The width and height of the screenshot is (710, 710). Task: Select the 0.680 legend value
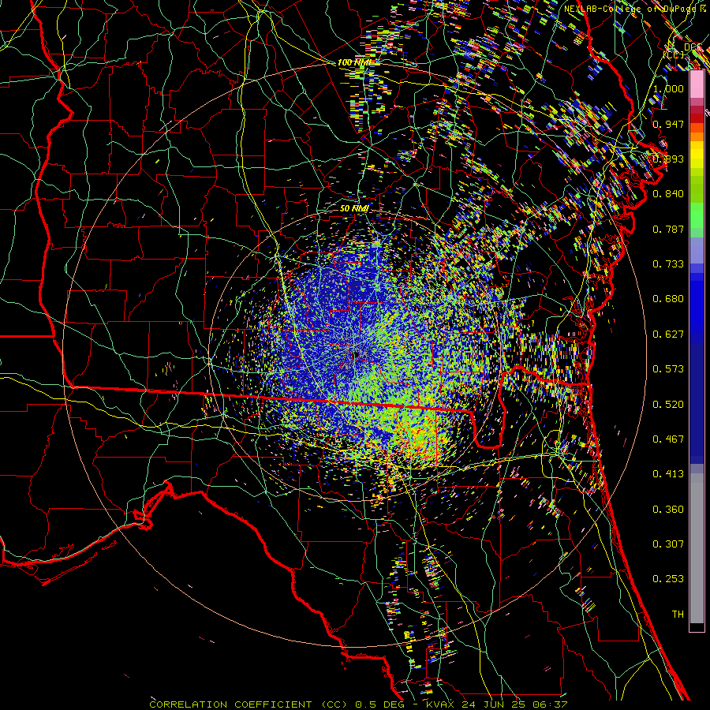668,298
